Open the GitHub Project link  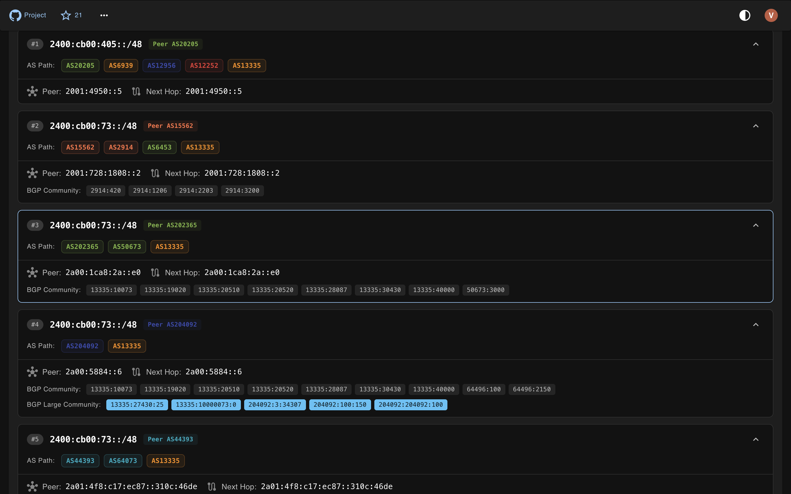coord(28,15)
